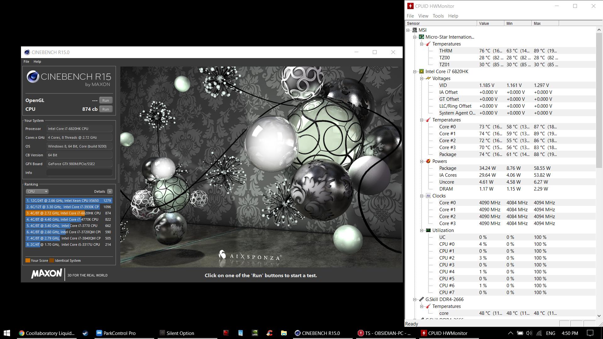Open the HWMonitor Help menu
Image resolution: width=603 pixels, height=339 pixels.
click(x=453, y=16)
